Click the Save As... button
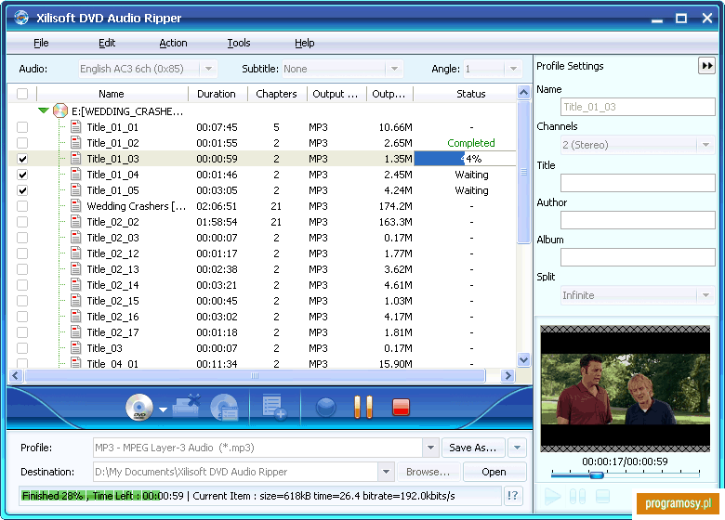This screenshot has width=725, height=520. [x=472, y=448]
